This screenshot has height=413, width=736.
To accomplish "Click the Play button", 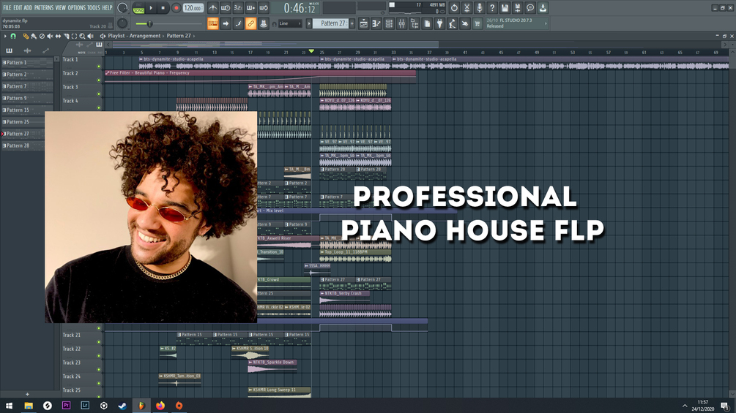I will tap(151, 8).
